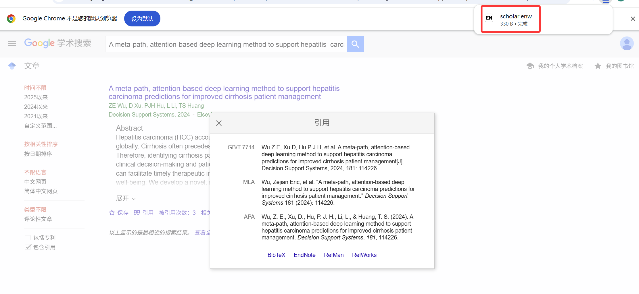
Task: Click the Abstract heading text
Action: point(129,128)
